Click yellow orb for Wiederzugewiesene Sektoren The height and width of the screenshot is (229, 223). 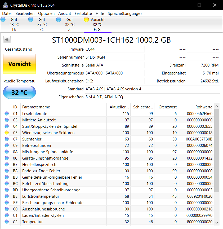[7, 133]
